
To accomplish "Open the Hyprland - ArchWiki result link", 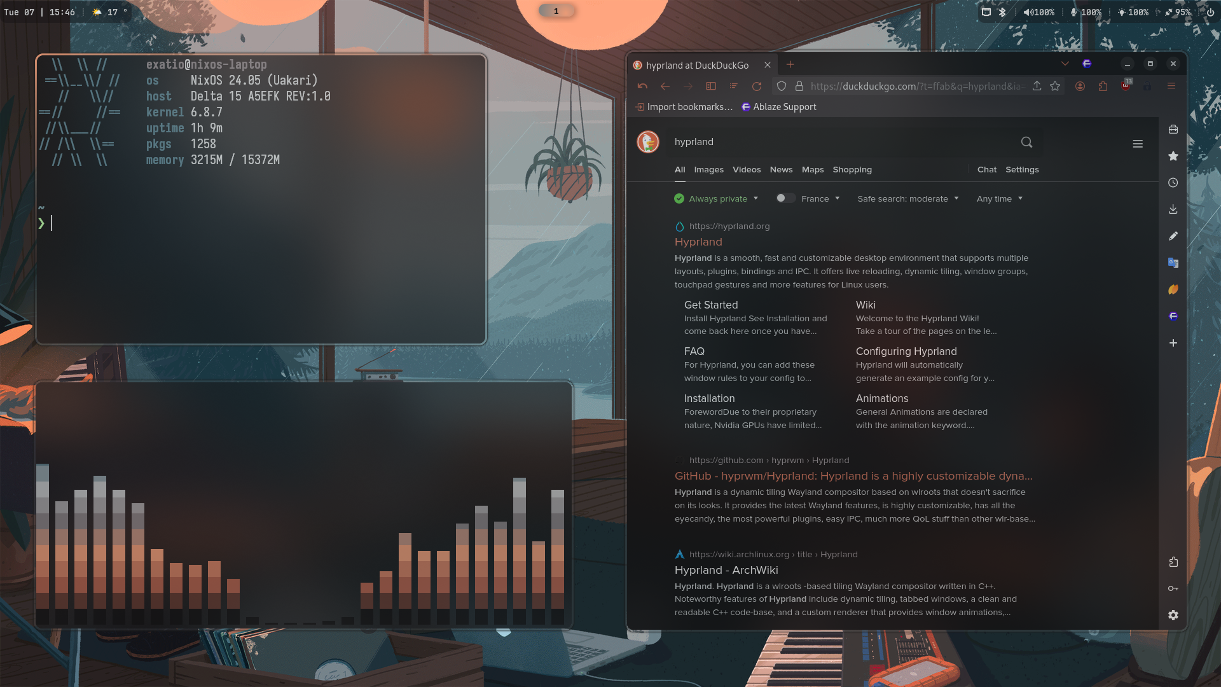I will tap(726, 571).
